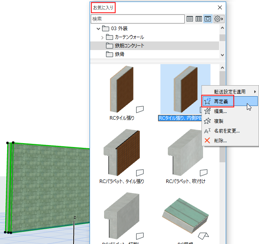Click the 検索 search field
The width and height of the screenshot is (259, 244).
click(138, 19)
